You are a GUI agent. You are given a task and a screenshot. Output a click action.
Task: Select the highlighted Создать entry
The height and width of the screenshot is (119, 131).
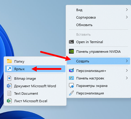[98, 61]
